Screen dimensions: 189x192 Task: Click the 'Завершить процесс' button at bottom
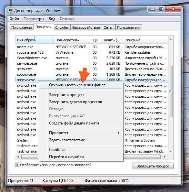pyautogui.click(x=153, y=166)
